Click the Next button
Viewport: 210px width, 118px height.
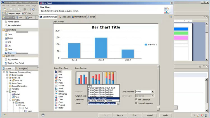(120, 115)
